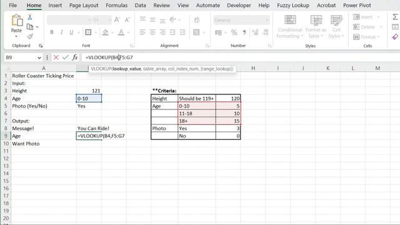Open the font size dropdown

point(109,20)
